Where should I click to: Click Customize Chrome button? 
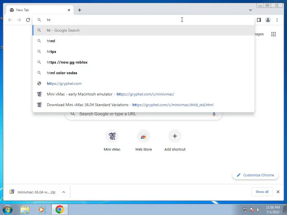(x=255, y=175)
